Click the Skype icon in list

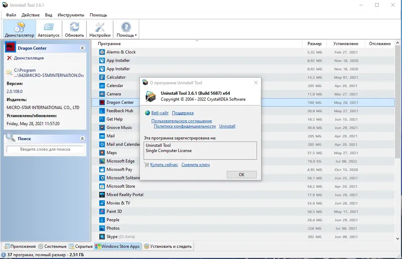pos(102,237)
